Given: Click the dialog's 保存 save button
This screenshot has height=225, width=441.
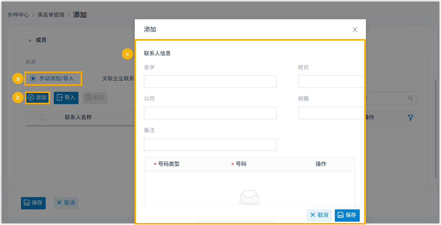Looking at the screenshot, I should (347, 215).
